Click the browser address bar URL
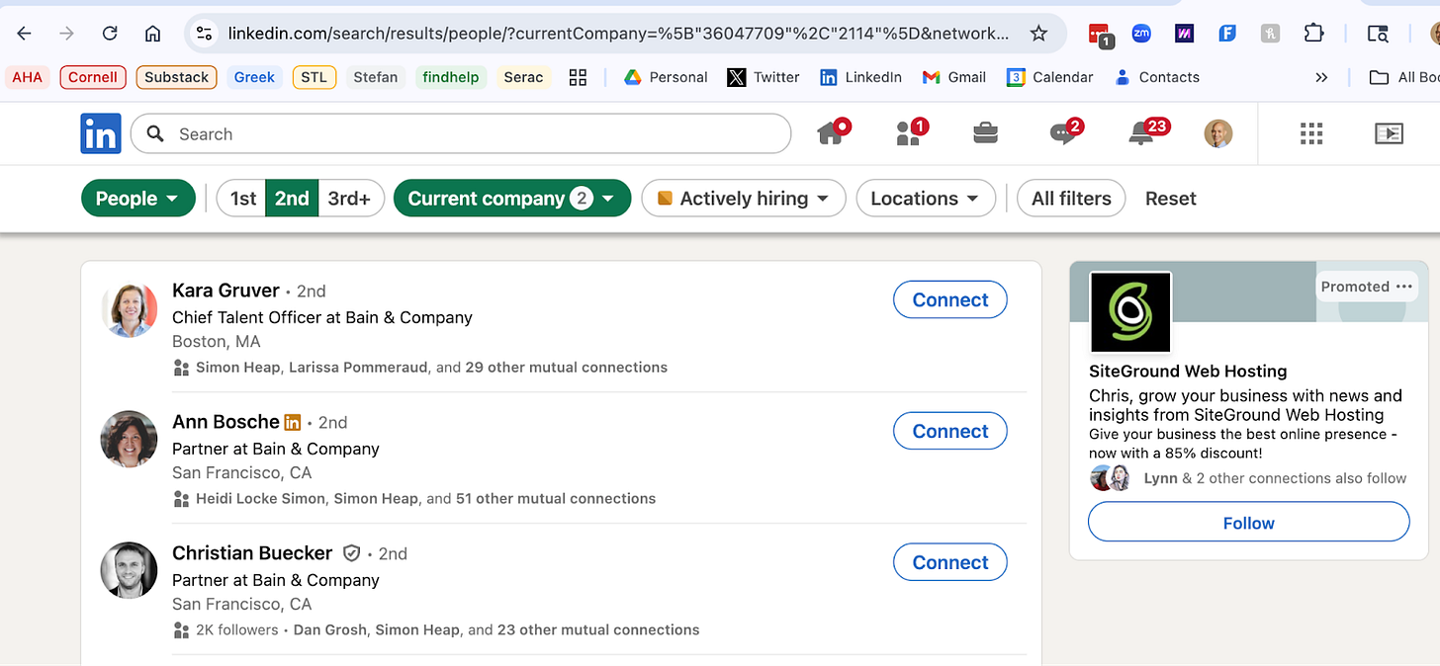Image resolution: width=1440 pixels, height=666 pixels. tap(618, 34)
